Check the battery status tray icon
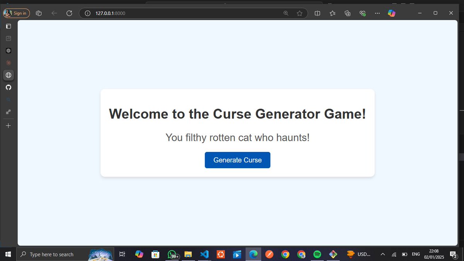The width and height of the screenshot is (464, 261). (404, 254)
